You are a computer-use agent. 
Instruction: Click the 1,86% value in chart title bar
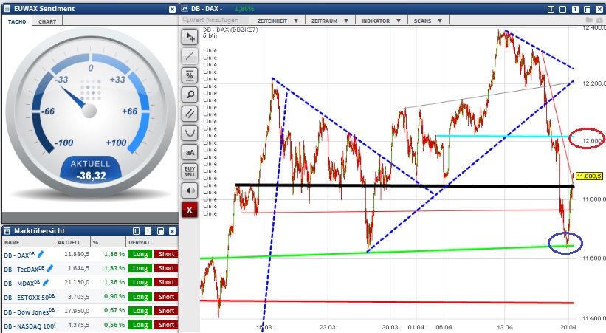[244, 9]
